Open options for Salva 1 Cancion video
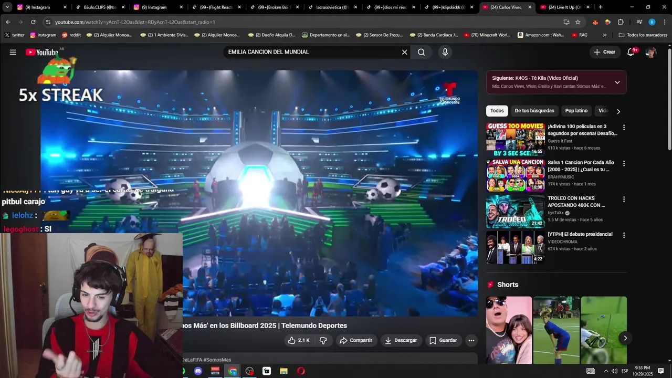 click(x=624, y=163)
